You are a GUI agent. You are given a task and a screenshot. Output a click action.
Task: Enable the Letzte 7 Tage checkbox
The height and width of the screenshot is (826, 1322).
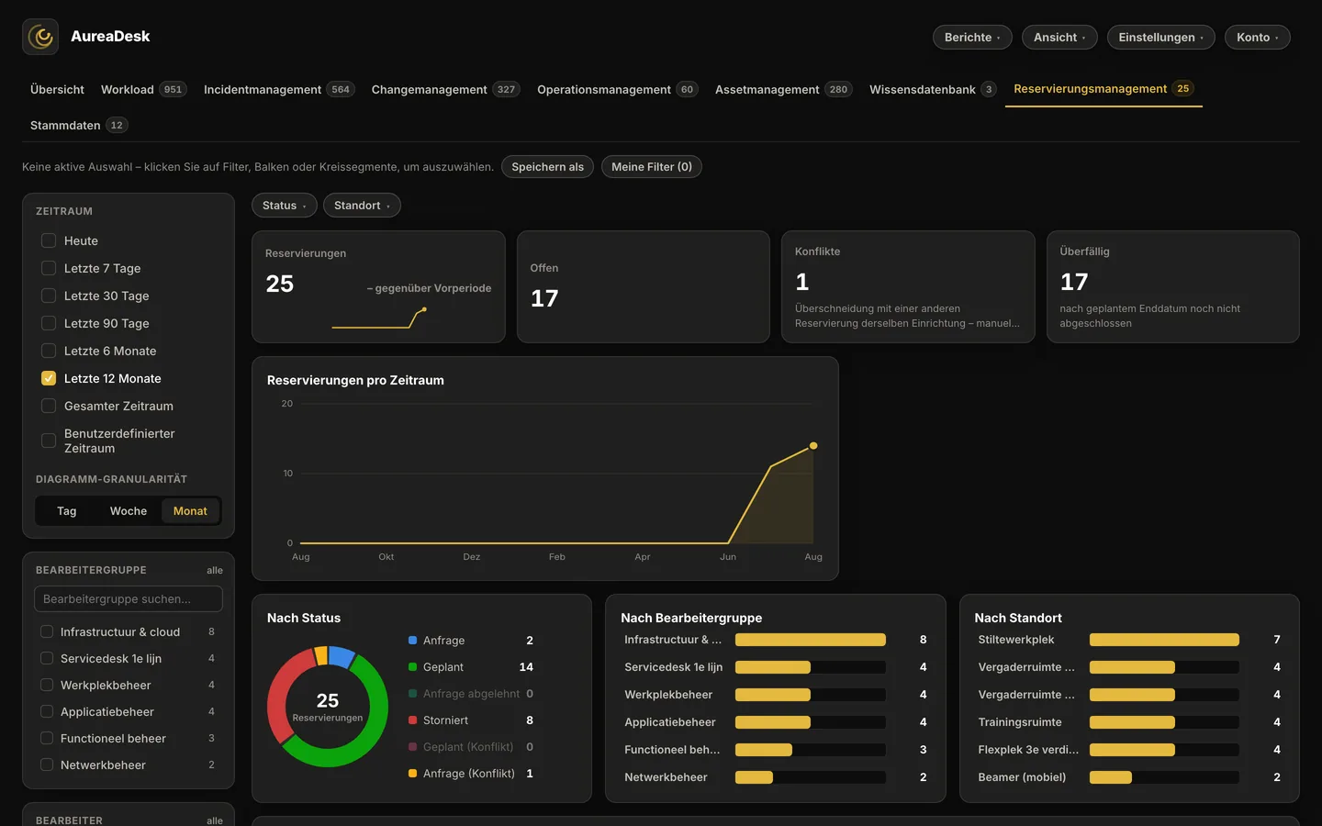(x=49, y=268)
